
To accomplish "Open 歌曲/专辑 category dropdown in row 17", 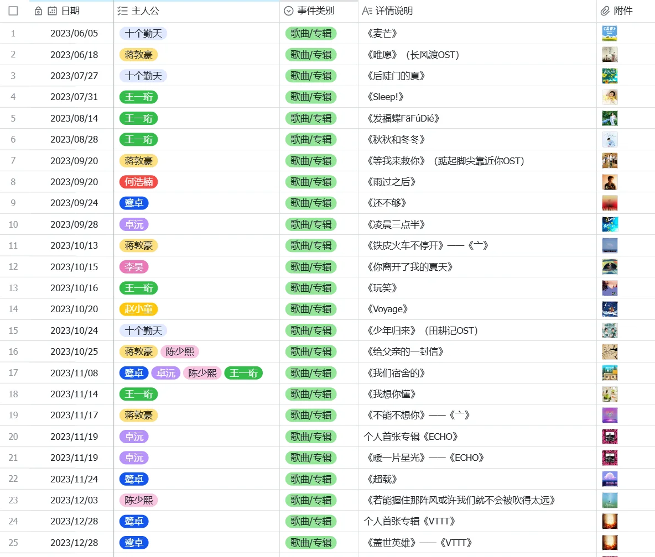I will pyautogui.click(x=311, y=372).
